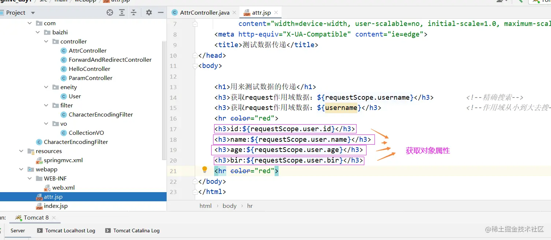Select CharacterEncodingFilter under filter package
The height and width of the screenshot is (240, 551).
pos(101,114)
